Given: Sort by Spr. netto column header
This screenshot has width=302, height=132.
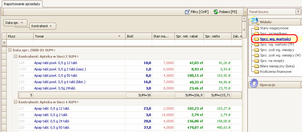Looking at the screenshot, I should 217,36.
